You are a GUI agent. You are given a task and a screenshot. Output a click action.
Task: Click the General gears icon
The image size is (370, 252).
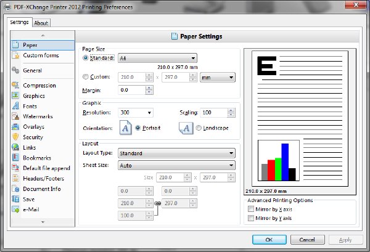click(15, 70)
